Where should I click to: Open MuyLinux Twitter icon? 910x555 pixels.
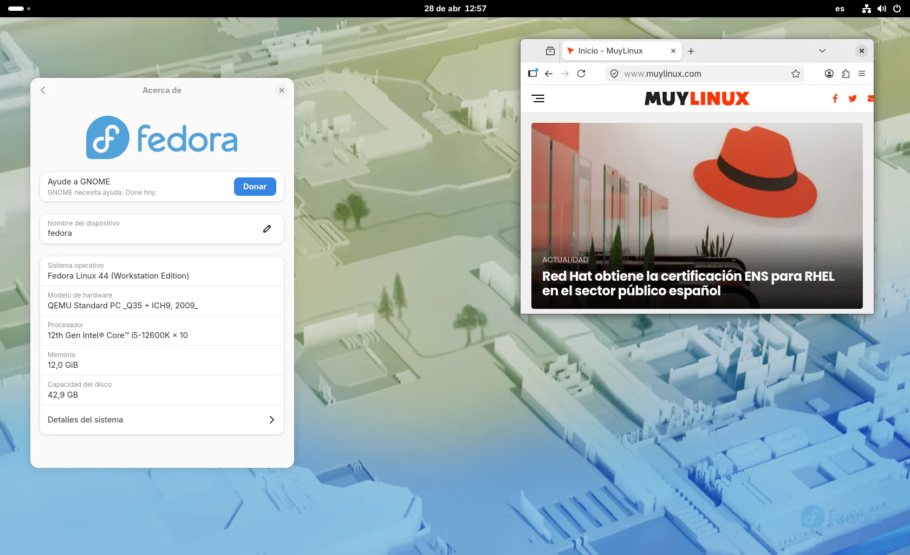[853, 98]
